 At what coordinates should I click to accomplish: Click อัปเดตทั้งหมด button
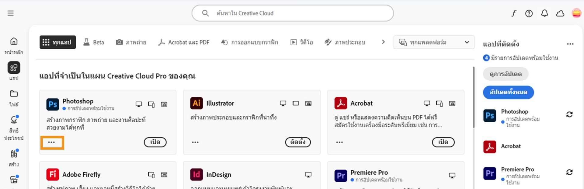[x=508, y=92]
